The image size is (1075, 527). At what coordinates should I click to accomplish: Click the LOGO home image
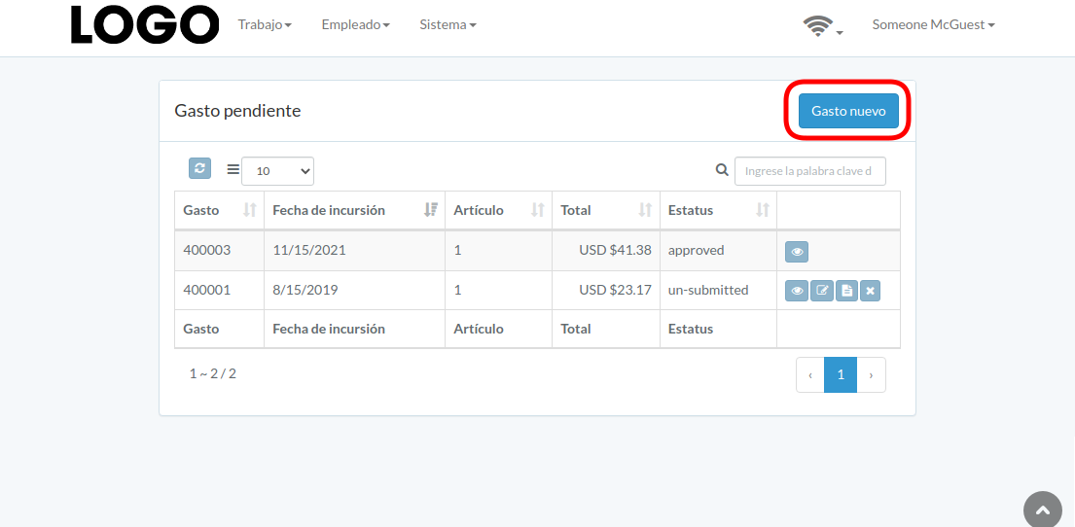coord(145,25)
